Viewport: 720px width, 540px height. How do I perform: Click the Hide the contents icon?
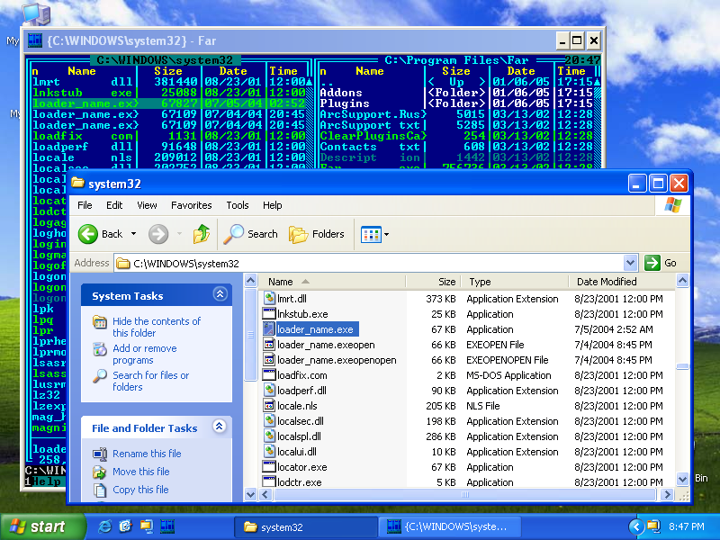pos(100,322)
